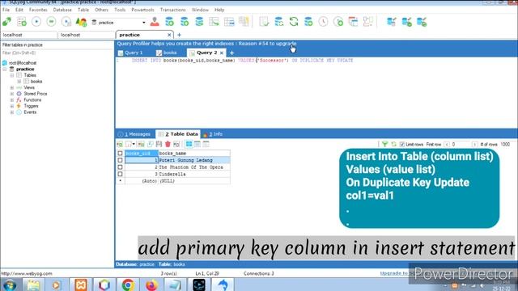Click the next page arrow beside First row

[x=474, y=145]
